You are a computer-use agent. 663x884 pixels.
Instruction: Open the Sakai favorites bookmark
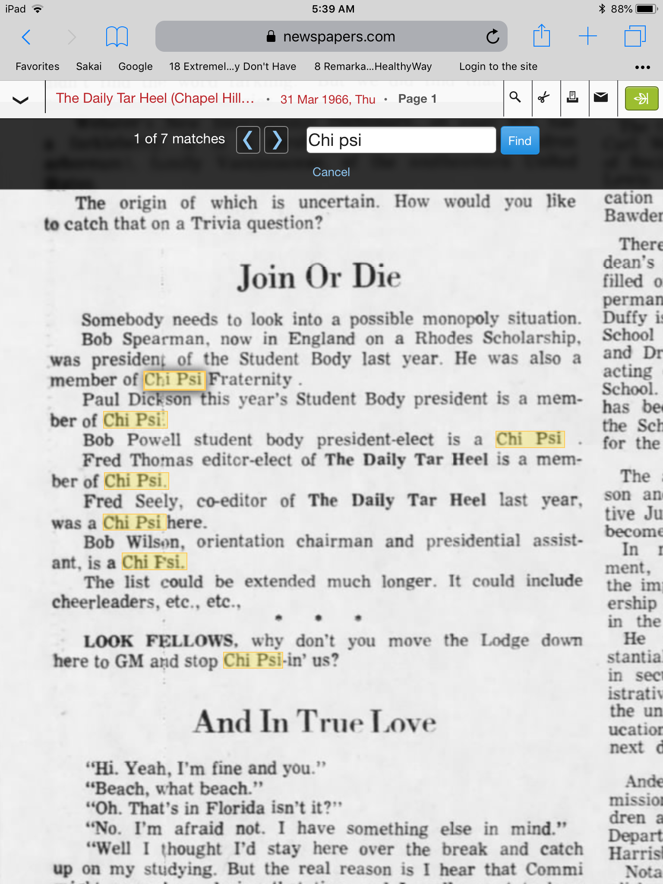tap(89, 66)
